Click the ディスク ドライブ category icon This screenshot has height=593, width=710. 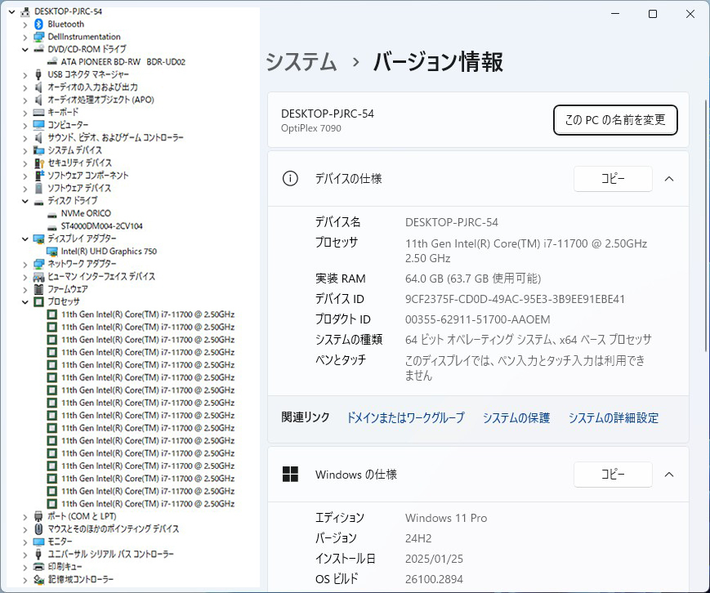click(39, 201)
